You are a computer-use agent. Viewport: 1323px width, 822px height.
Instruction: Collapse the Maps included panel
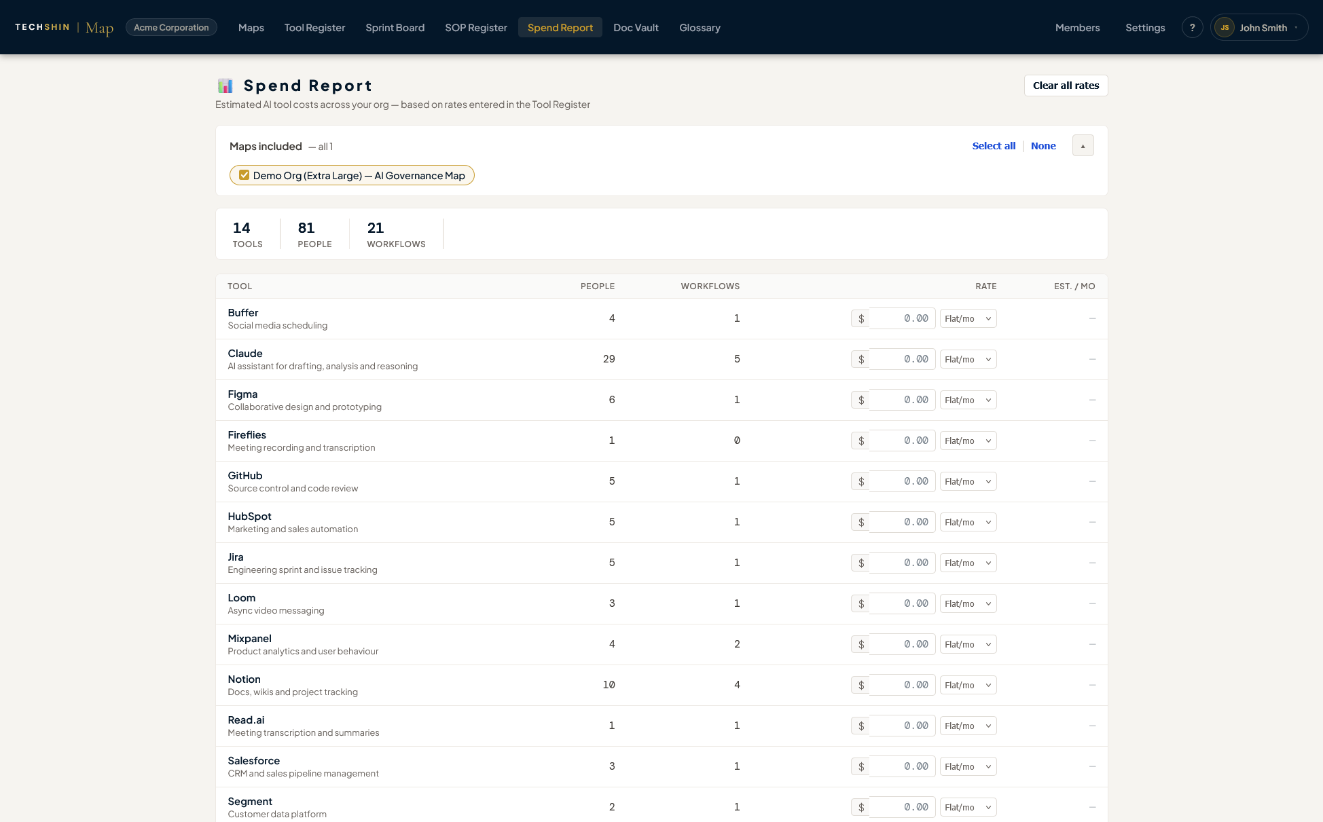pyautogui.click(x=1083, y=145)
